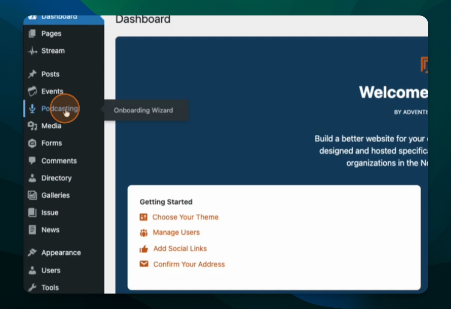Click the Comments speech bubble icon
Screen dimensions: 451x309
coord(32,161)
